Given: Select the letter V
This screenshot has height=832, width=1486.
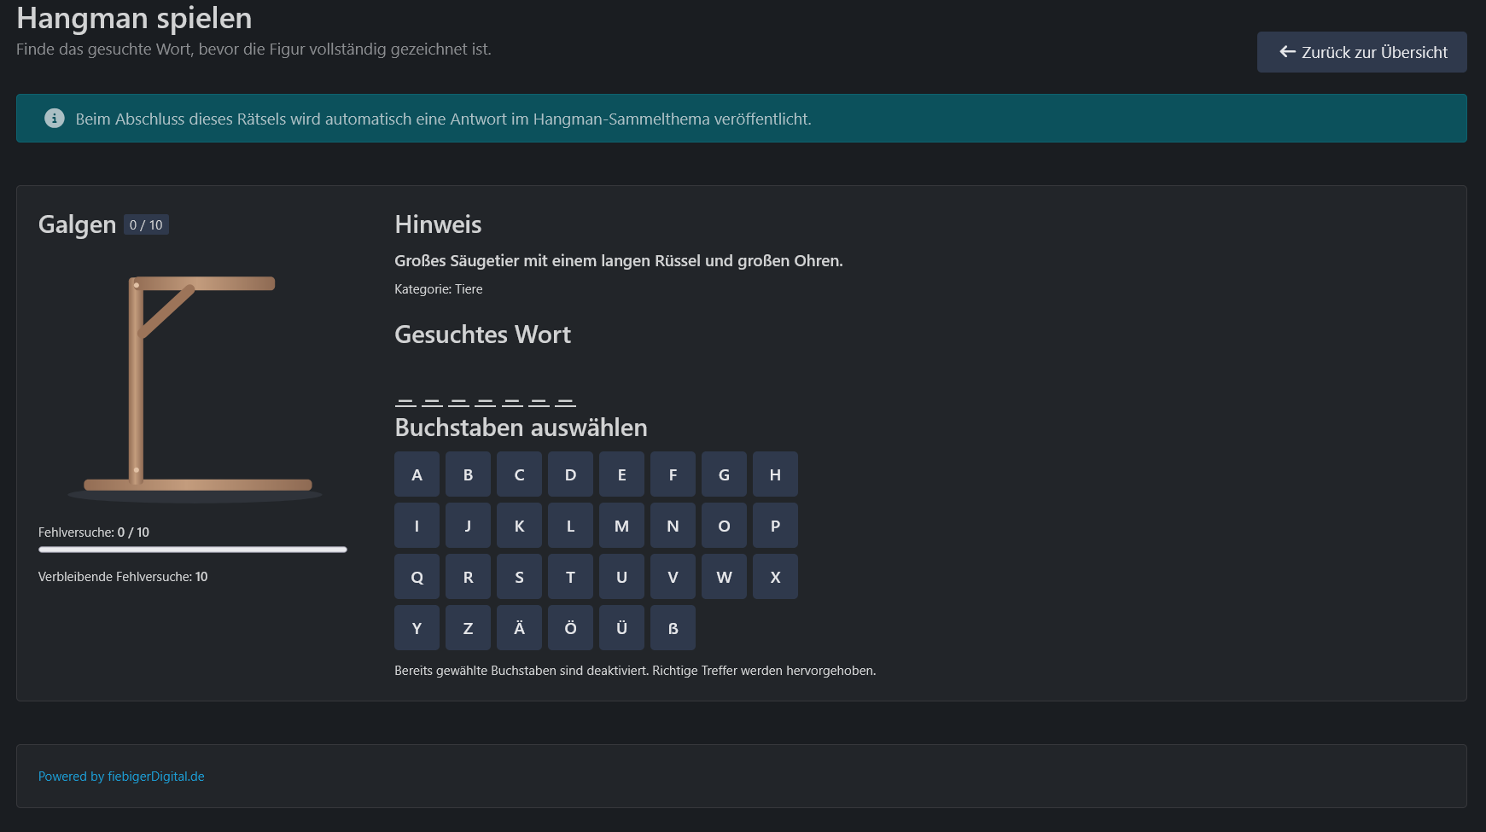Looking at the screenshot, I should (x=673, y=577).
